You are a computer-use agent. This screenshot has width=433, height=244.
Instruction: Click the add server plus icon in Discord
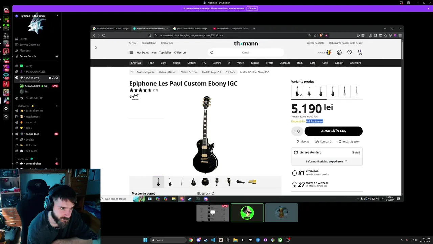pyautogui.click(x=6, y=109)
